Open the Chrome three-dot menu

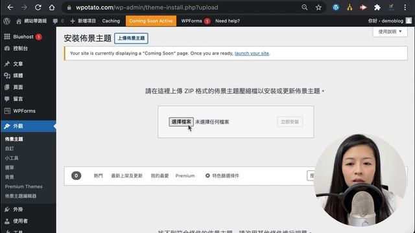405,7
